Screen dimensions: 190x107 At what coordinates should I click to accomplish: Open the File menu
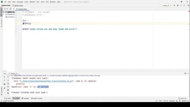pyautogui.click(x=5, y=2)
